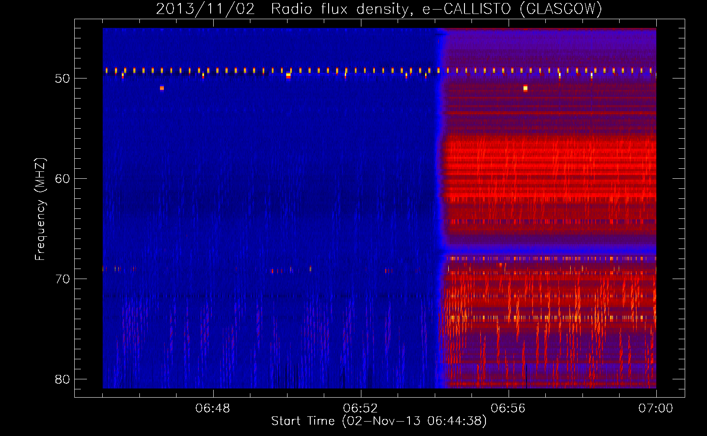Click the 'e-CALLISTO (GLASGOW)' title text
The height and width of the screenshot is (436, 707).
click(512, 9)
